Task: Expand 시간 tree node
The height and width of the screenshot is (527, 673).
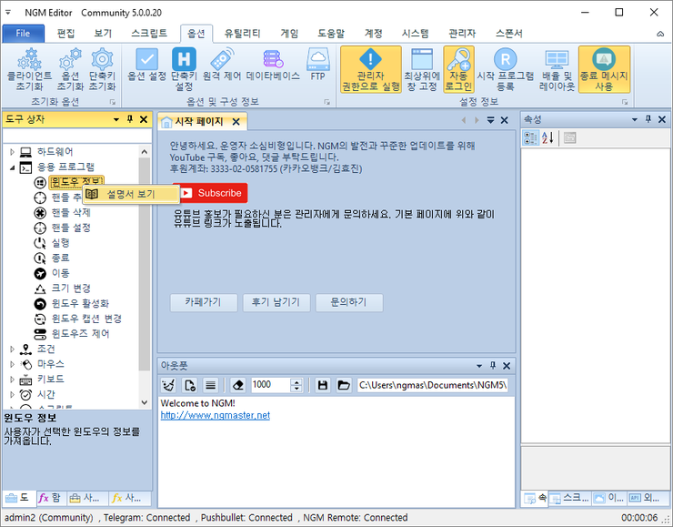Action: pyautogui.click(x=12, y=394)
